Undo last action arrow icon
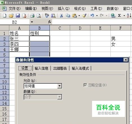This screenshot has height=124, width=132. coord(92,15)
